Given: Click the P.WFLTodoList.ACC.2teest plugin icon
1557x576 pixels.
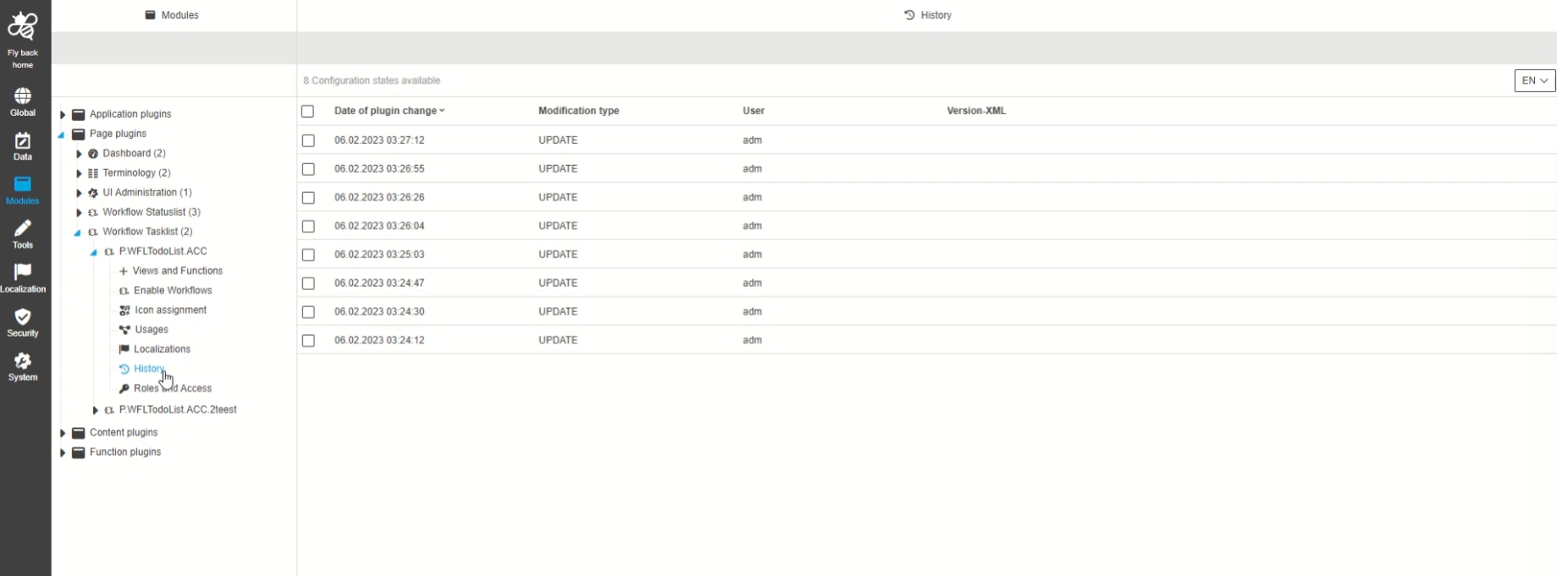Looking at the screenshot, I should 109,410.
